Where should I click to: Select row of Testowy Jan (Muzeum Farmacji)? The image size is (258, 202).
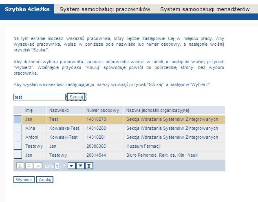(x=18, y=146)
